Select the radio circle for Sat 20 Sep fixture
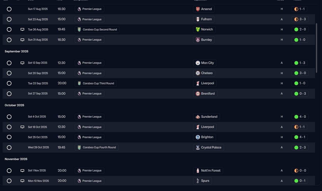This screenshot has height=191, width=322. (9, 73)
